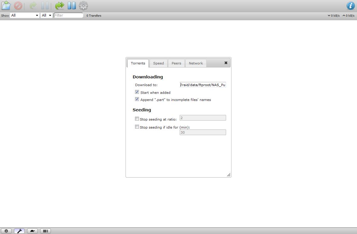Open a torrent with the folder icon
357x234 pixels.
(6, 6)
